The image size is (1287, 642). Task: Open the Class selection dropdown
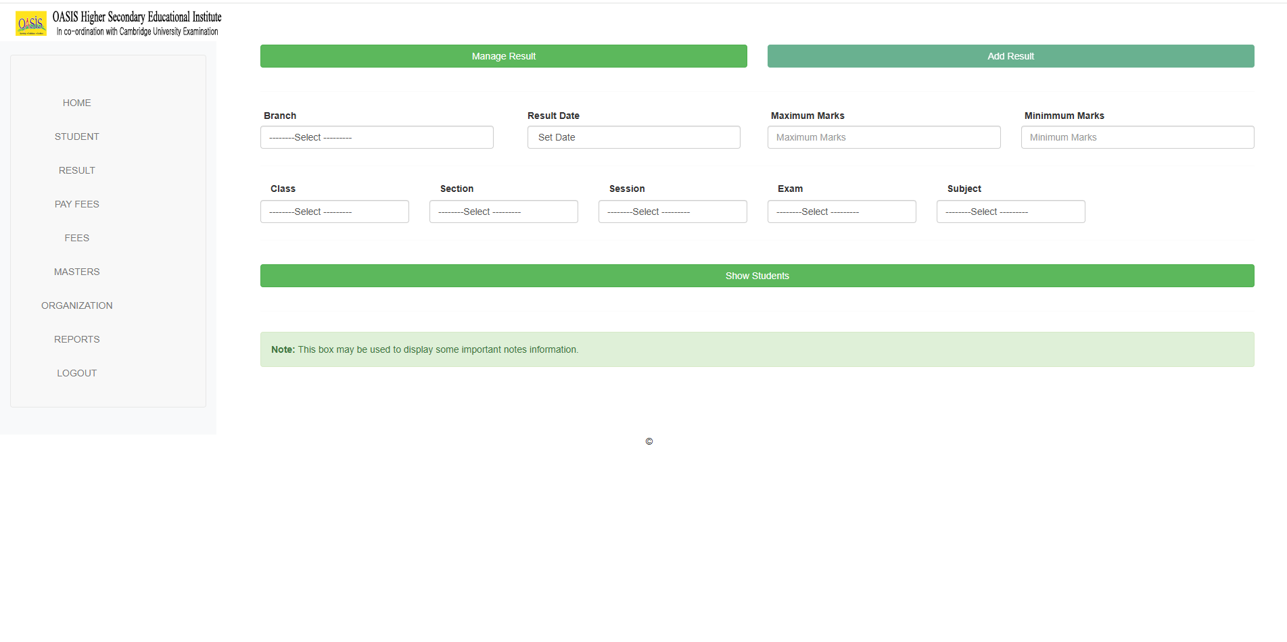pos(334,212)
